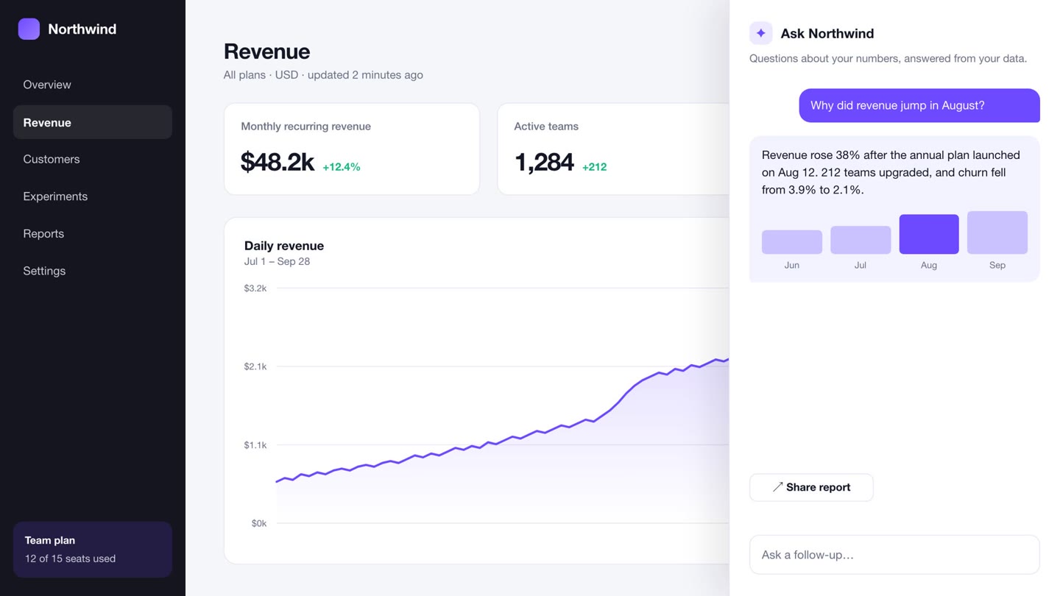The height and width of the screenshot is (596, 1060).
Task: Click 'All plans · USD · updated 2 minutes ago'
Action: (323, 75)
